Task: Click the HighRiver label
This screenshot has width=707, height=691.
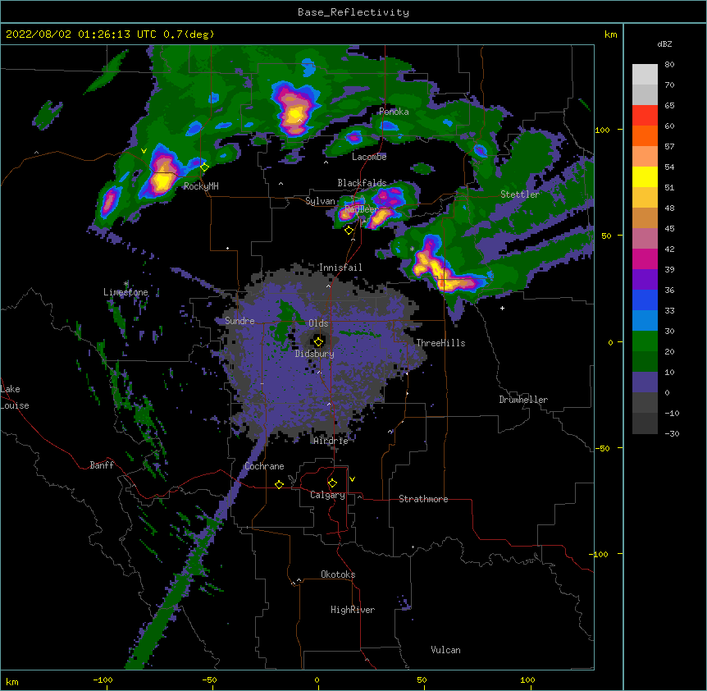Action: point(353,610)
